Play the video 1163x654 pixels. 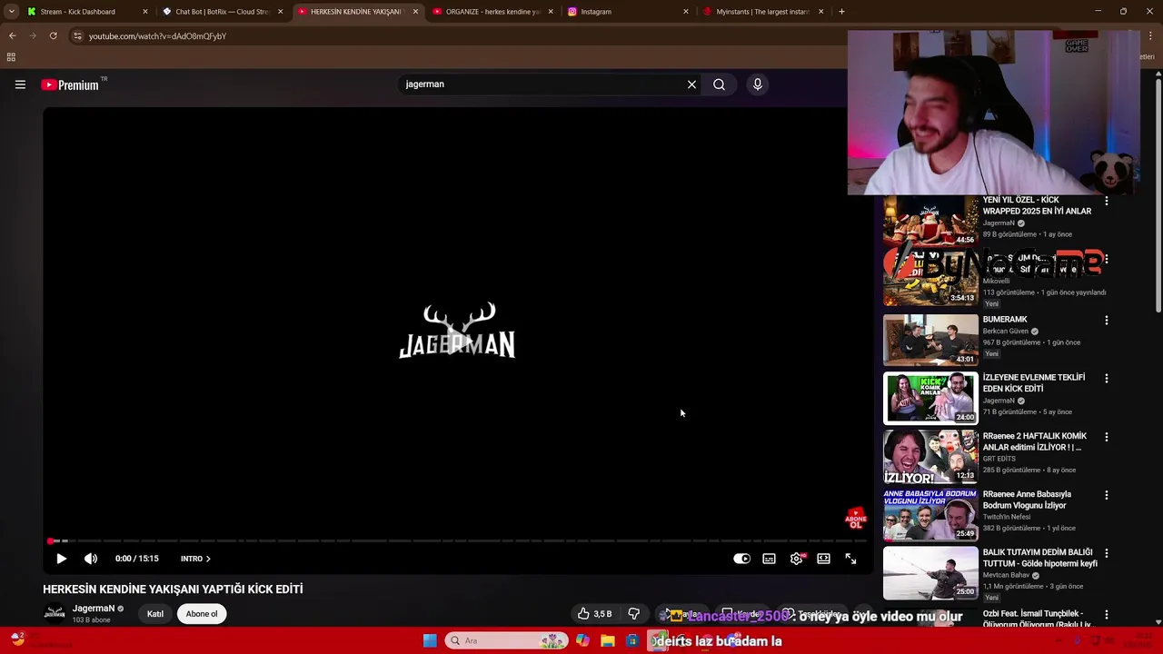(61, 559)
